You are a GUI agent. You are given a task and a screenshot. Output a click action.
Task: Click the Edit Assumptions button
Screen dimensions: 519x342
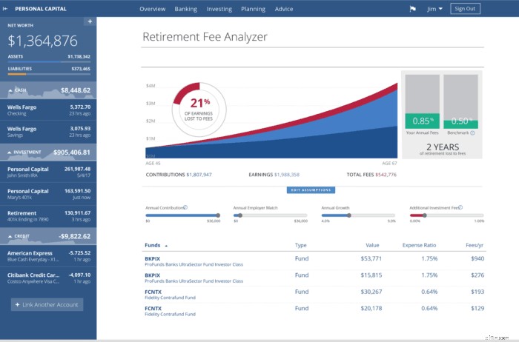(311, 190)
